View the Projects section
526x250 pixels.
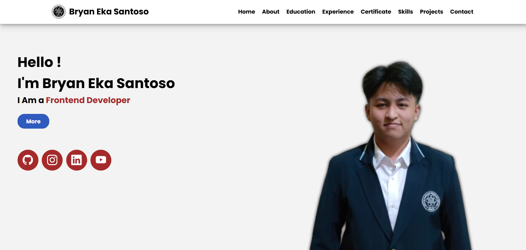[x=431, y=12]
